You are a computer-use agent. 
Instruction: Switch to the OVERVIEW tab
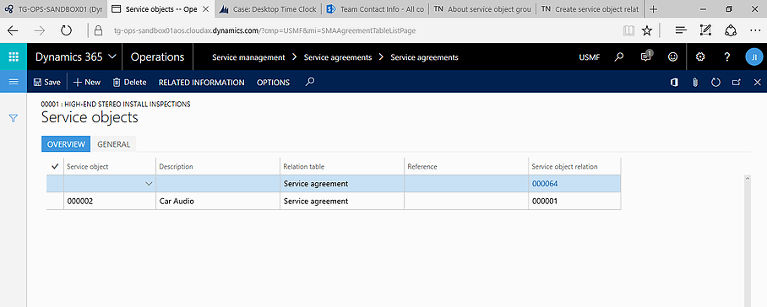[66, 144]
